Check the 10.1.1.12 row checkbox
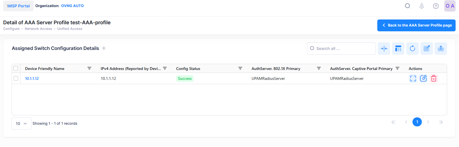This screenshot has width=459, height=147. (x=16, y=78)
